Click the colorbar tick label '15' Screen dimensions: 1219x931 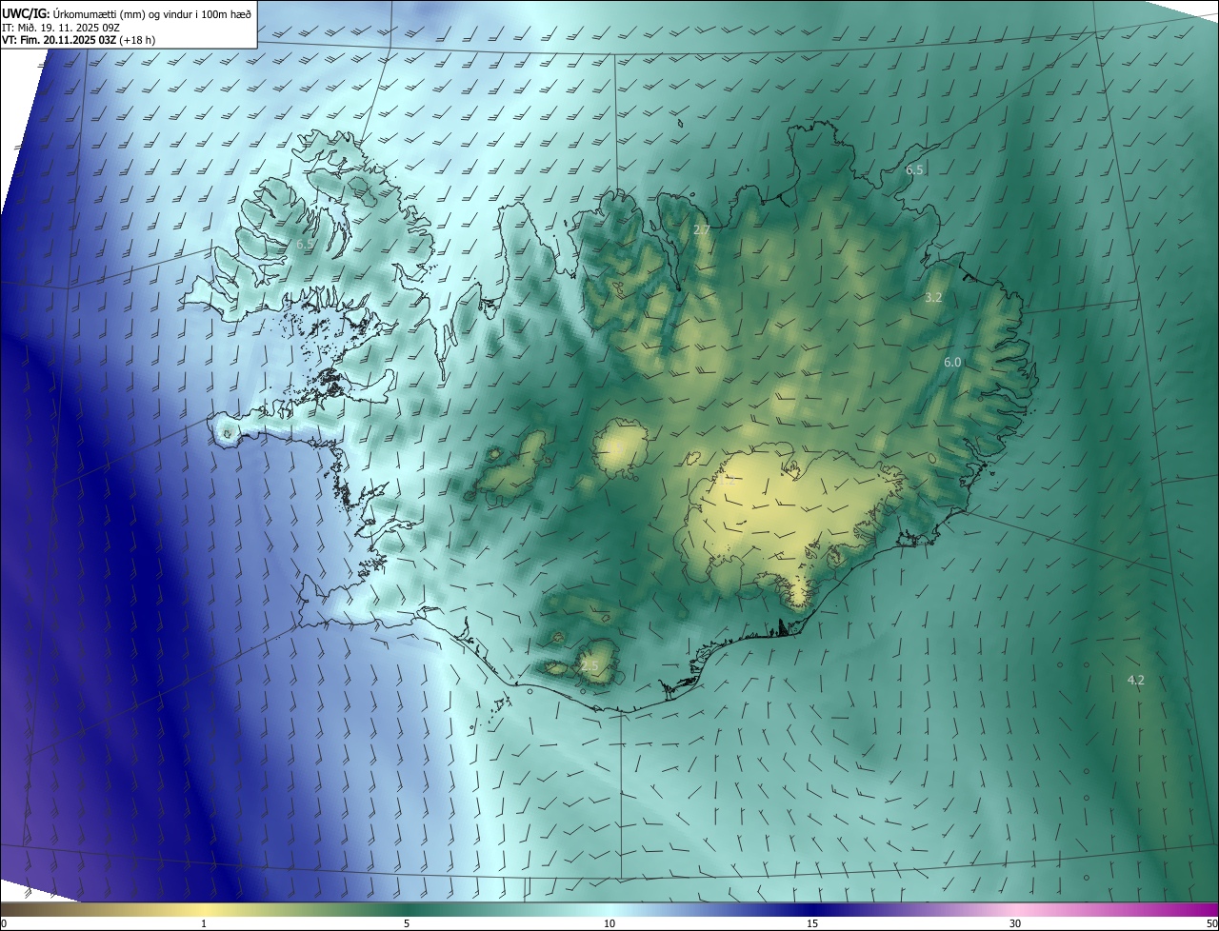pos(812,923)
